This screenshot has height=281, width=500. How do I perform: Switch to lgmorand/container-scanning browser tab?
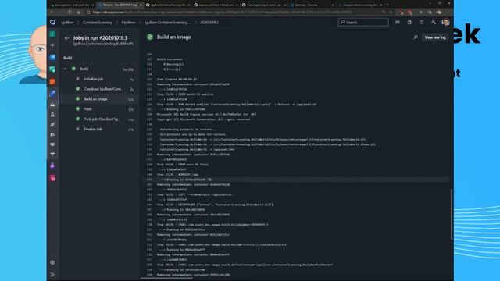tap(359, 5)
